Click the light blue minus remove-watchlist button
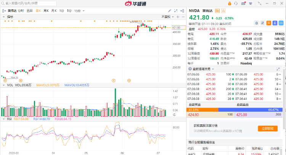 281,23
